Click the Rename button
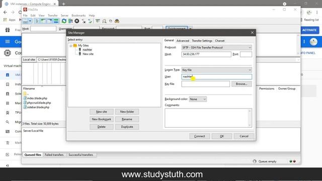 127,119
